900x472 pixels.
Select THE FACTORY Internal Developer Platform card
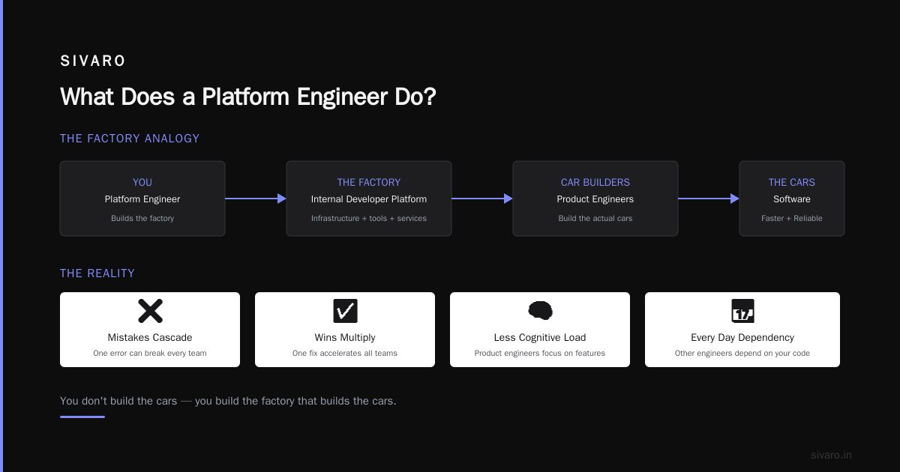(369, 199)
